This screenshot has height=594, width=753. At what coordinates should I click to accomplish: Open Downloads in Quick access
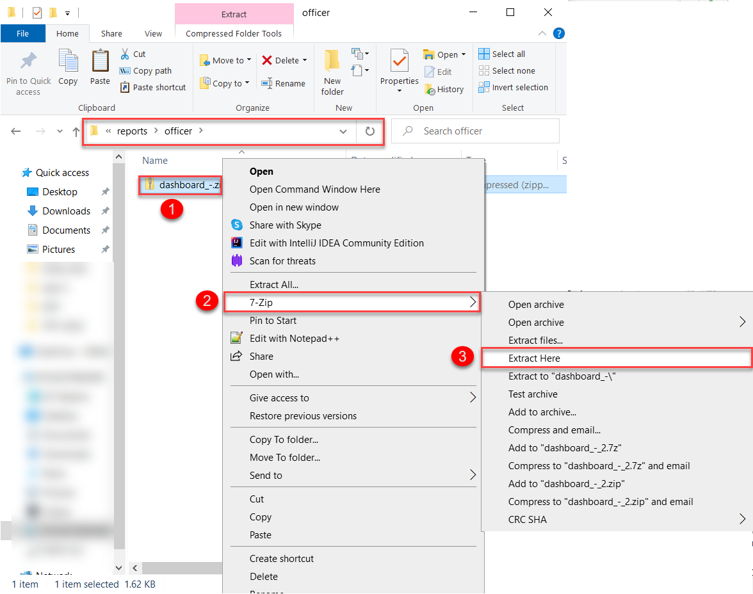[66, 211]
